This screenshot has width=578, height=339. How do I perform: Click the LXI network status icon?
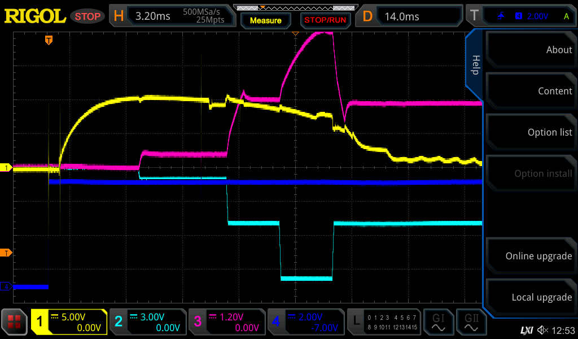[526, 329]
